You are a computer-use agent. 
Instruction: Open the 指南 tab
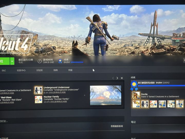pos(55,70)
